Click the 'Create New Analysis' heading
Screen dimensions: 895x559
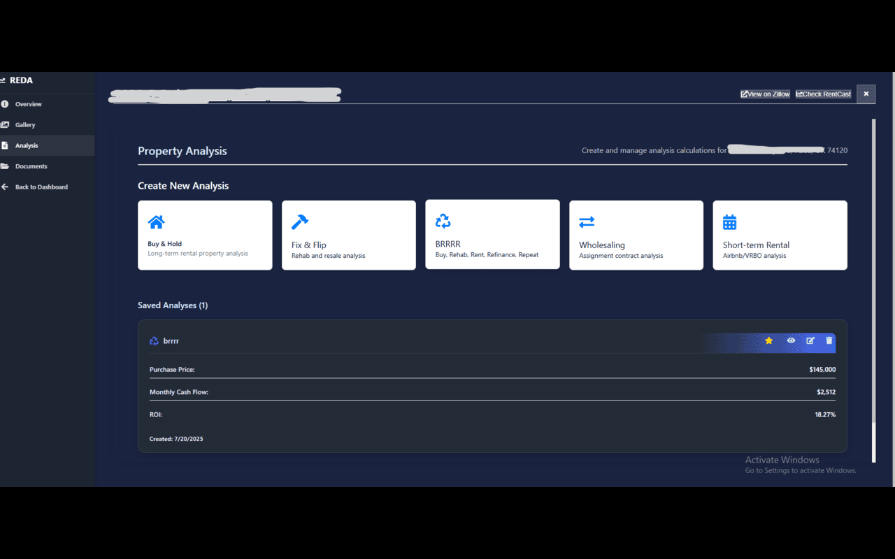(183, 186)
